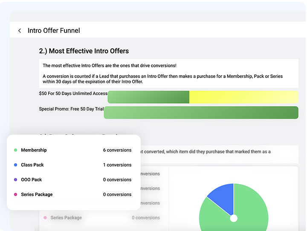Click the faded pink dot in the background list
Viewport: 307px width, 231px height.
[45, 218]
